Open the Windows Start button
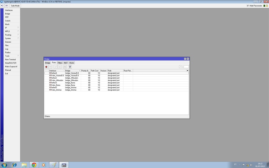The width and height of the screenshot is (269, 168). coord(4,165)
